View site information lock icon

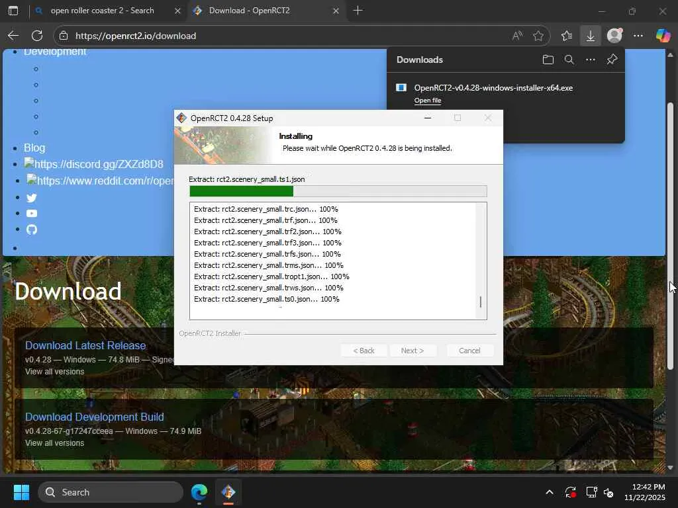(x=64, y=36)
